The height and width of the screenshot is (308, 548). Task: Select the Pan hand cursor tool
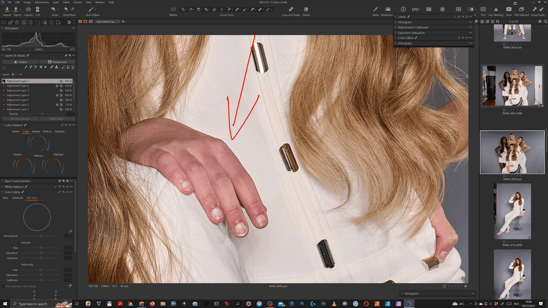point(191,10)
